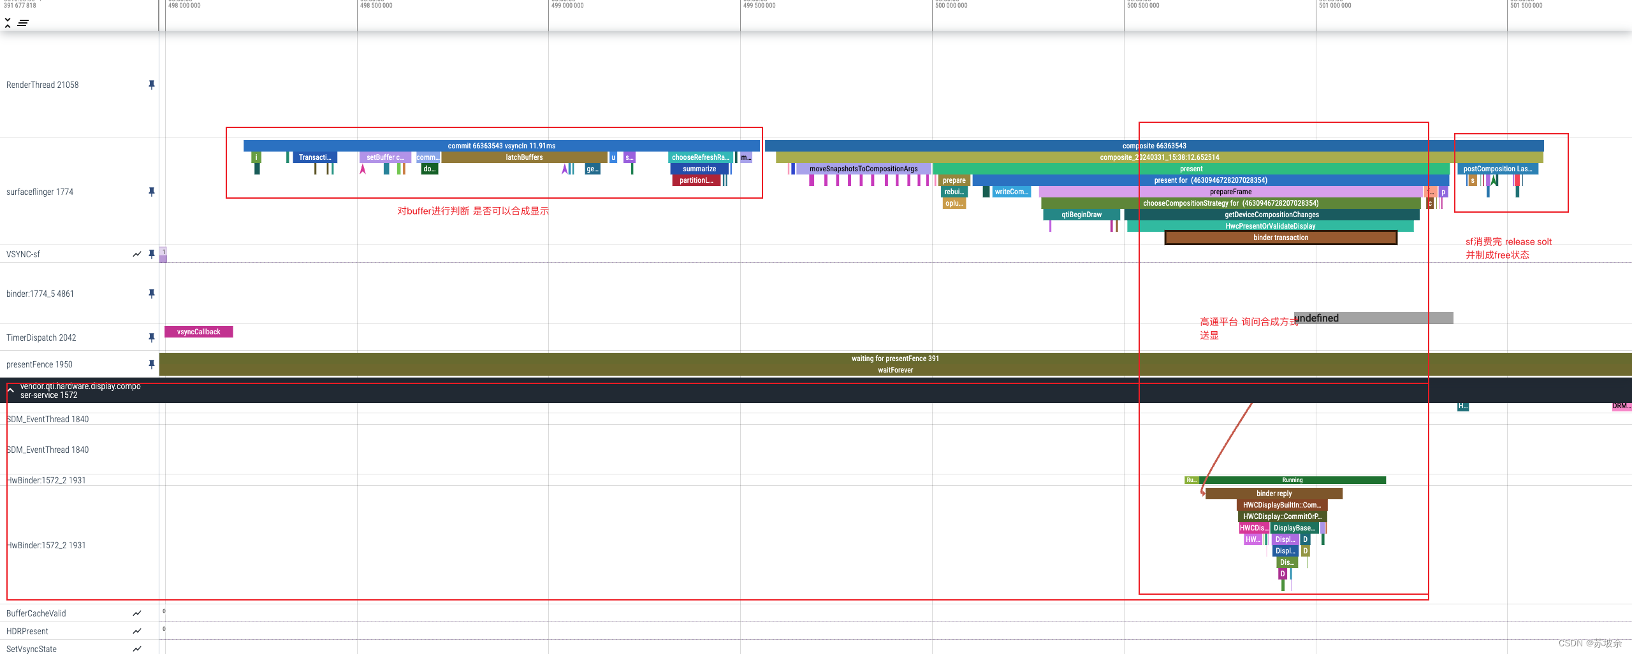This screenshot has height=654, width=1632.
Task: Select the setBuffer c... slice
Action: click(386, 157)
